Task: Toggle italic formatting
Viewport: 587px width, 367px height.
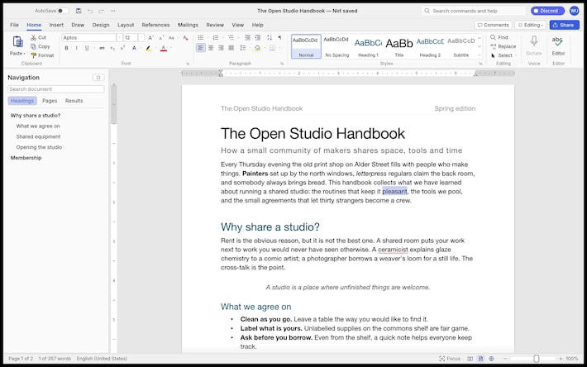Action: click(x=76, y=48)
